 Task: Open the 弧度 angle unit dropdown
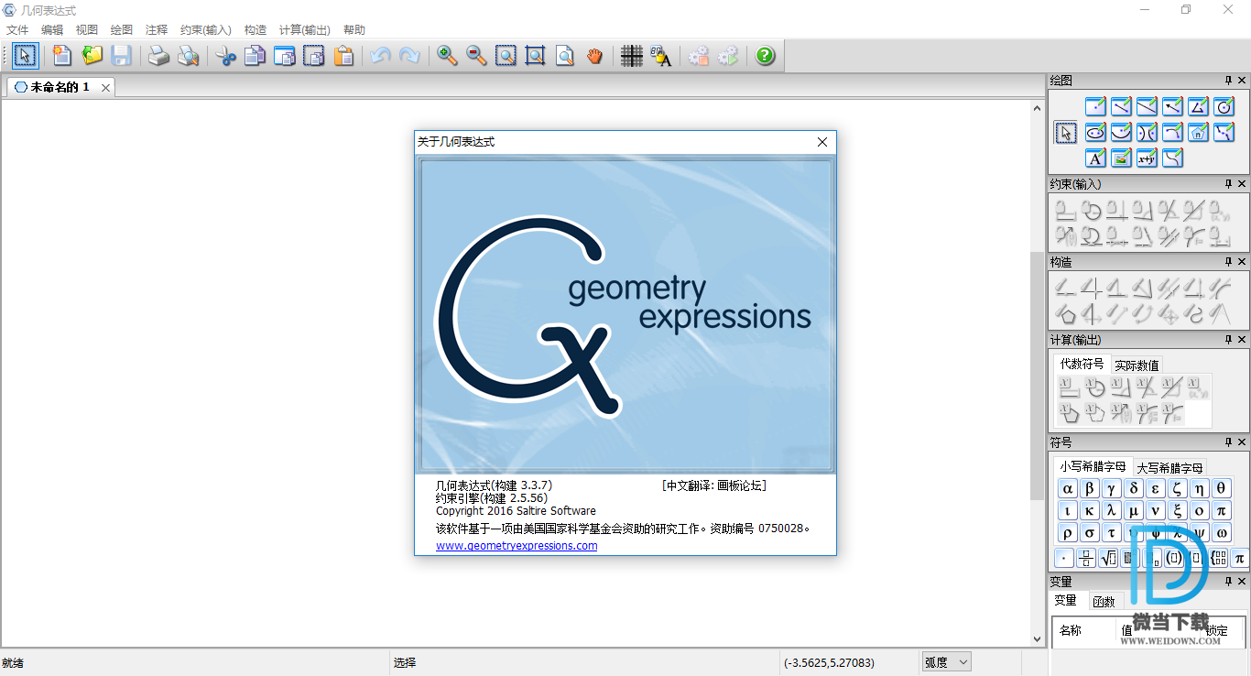click(x=946, y=662)
